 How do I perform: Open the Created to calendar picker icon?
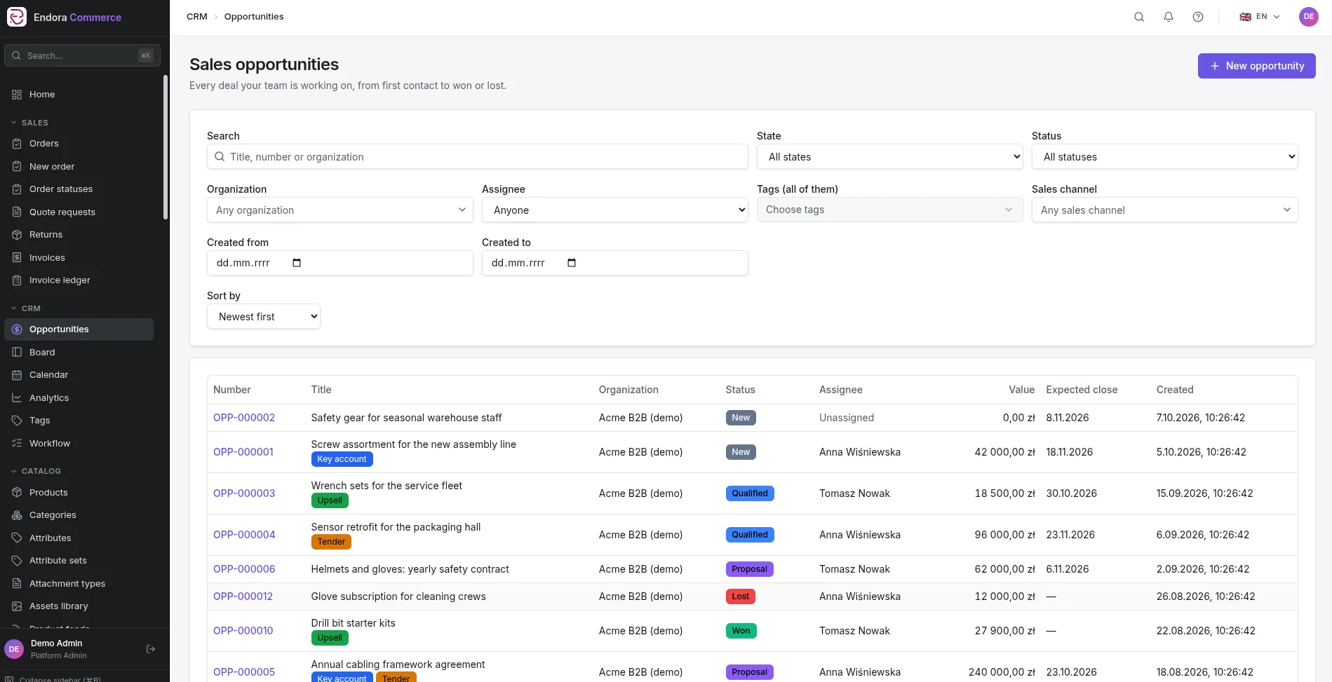572,263
